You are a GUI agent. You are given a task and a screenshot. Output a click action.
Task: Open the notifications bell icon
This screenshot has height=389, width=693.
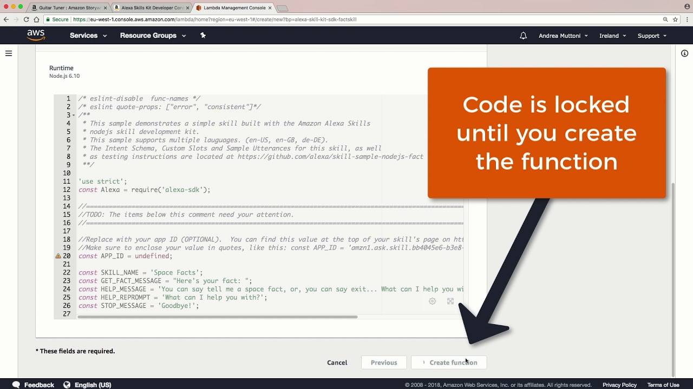[x=523, y=36]
